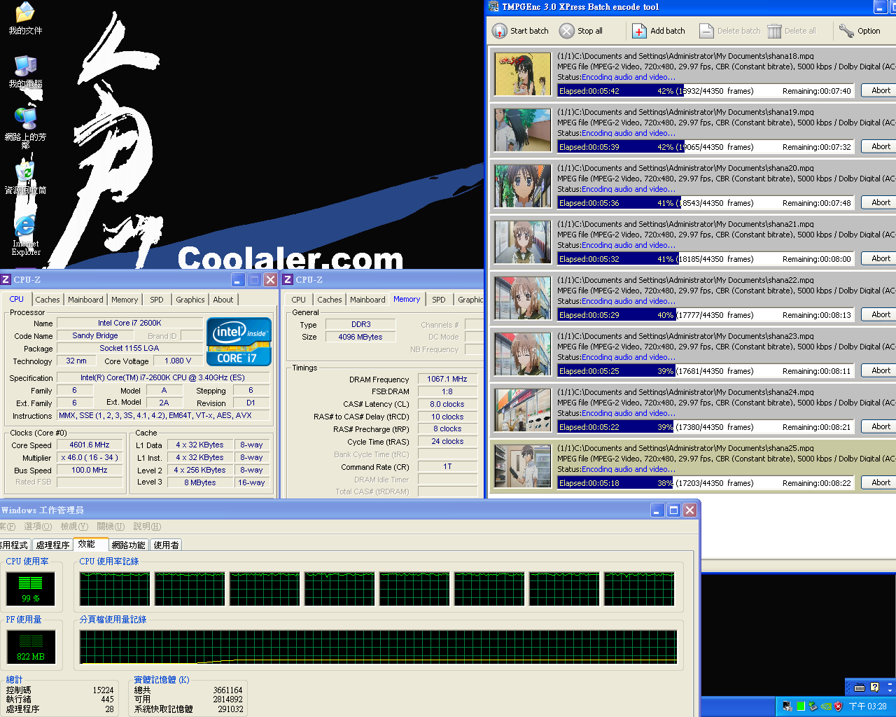Open the 選項(O) menu in Task Manager
This screenshot has height=717, width=896.
click(38, 527)
